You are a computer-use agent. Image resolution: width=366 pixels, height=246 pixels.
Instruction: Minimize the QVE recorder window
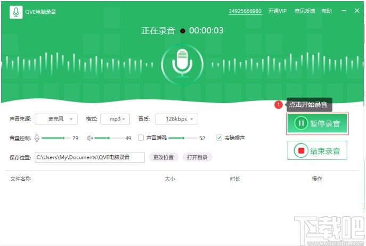tap(344, 11)
